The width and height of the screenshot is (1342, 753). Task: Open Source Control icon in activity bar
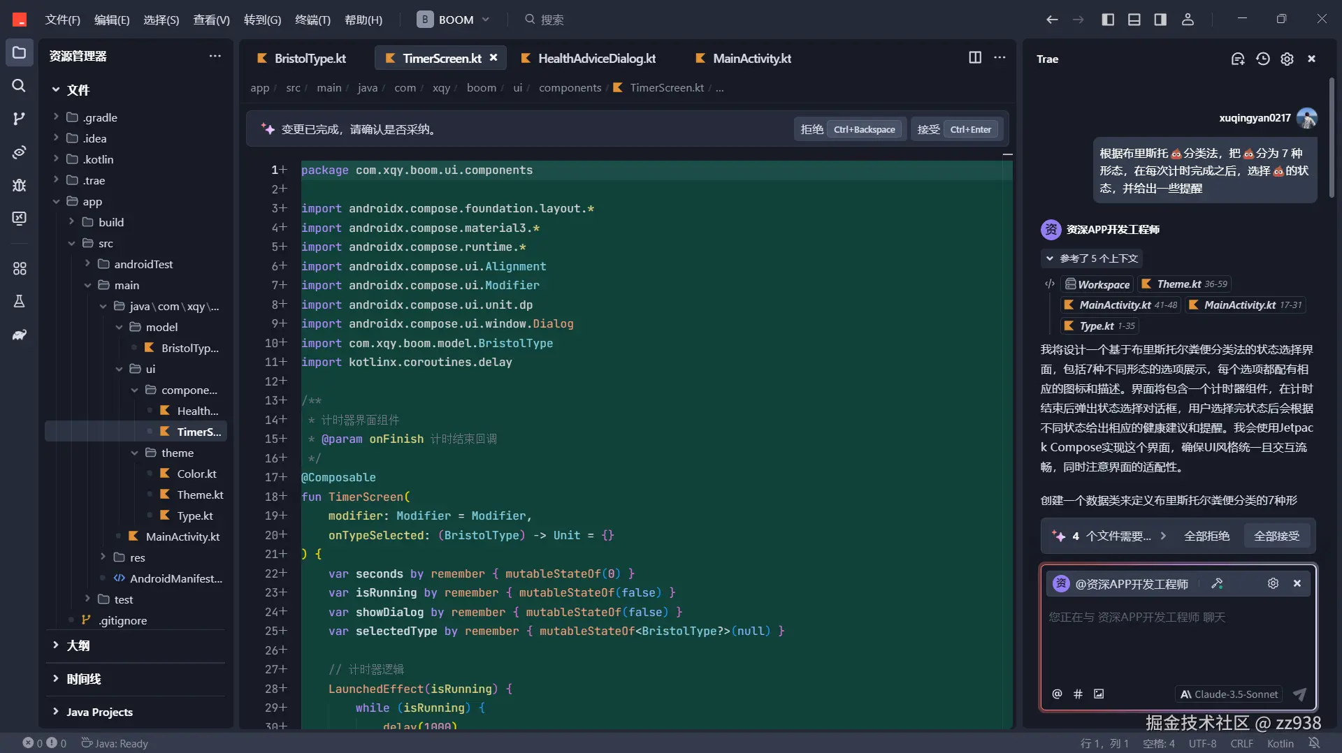tap(19, 119)
